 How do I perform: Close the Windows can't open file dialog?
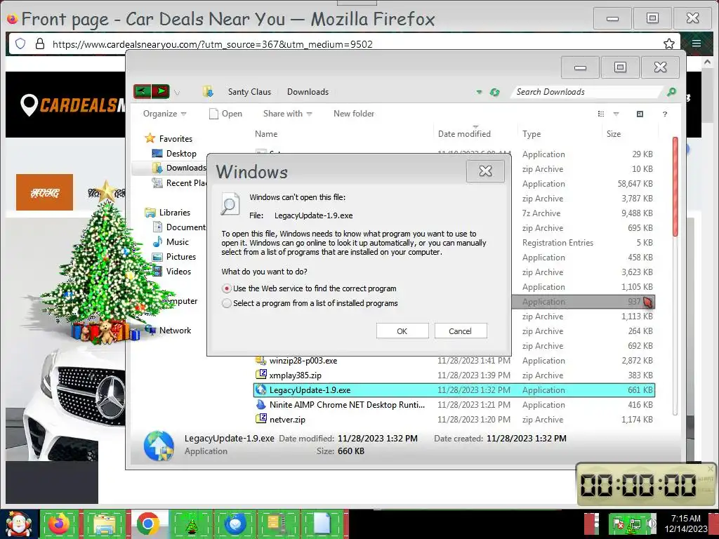pyautogui.click(x=485, y=171)
